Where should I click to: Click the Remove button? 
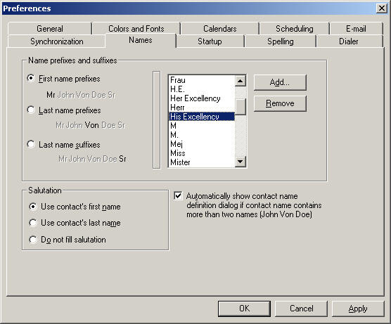[280, 103]
